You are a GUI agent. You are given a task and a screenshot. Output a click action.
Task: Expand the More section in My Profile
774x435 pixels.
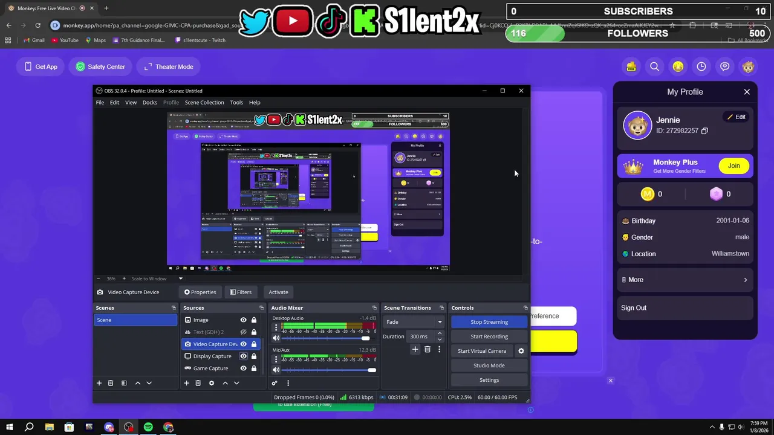[x=685, y=280]
